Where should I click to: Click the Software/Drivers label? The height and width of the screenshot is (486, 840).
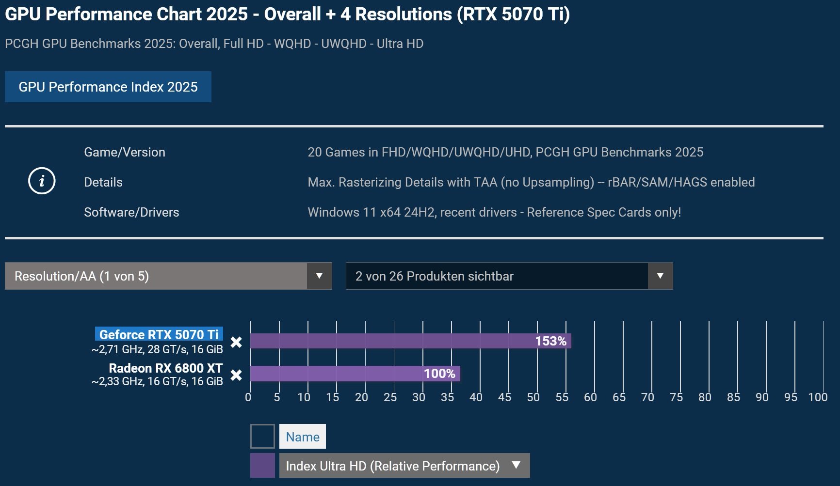tap(131, 212)
